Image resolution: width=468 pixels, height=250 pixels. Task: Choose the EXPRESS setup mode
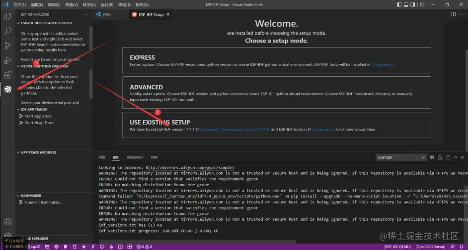coord(276,60)
